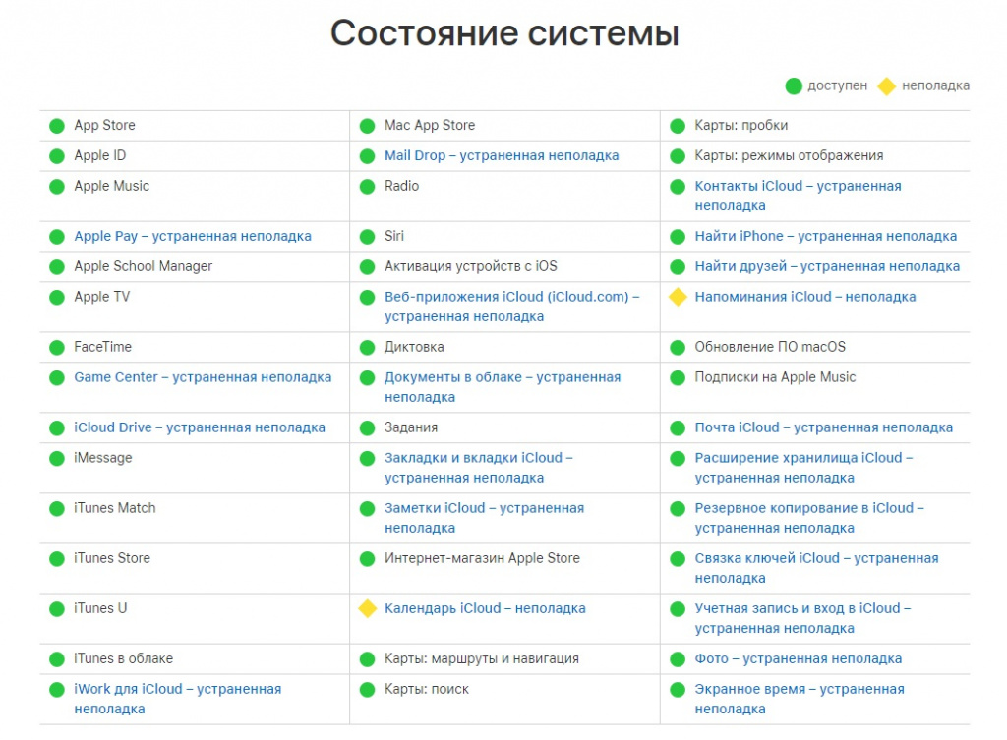The width and height of the screenshot is (1007, 740).
Task: Click the Состояние системы heading
Action: pyautogui.click(x=504, y=32)
